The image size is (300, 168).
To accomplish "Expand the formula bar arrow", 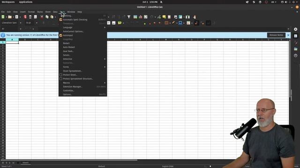I will coord(288,29).
